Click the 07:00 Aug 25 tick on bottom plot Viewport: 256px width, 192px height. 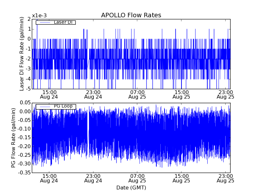[137, 178]
